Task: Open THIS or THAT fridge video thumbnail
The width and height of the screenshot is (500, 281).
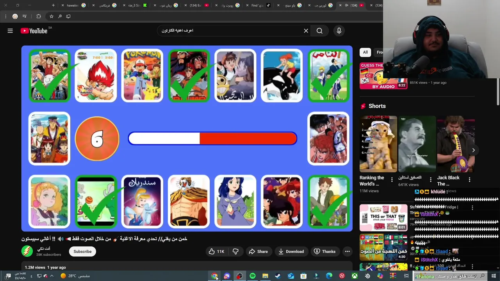Action: [383, 217]
